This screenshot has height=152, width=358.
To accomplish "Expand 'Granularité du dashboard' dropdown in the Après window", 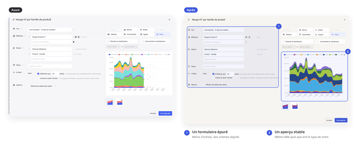I will coord(331,42).
